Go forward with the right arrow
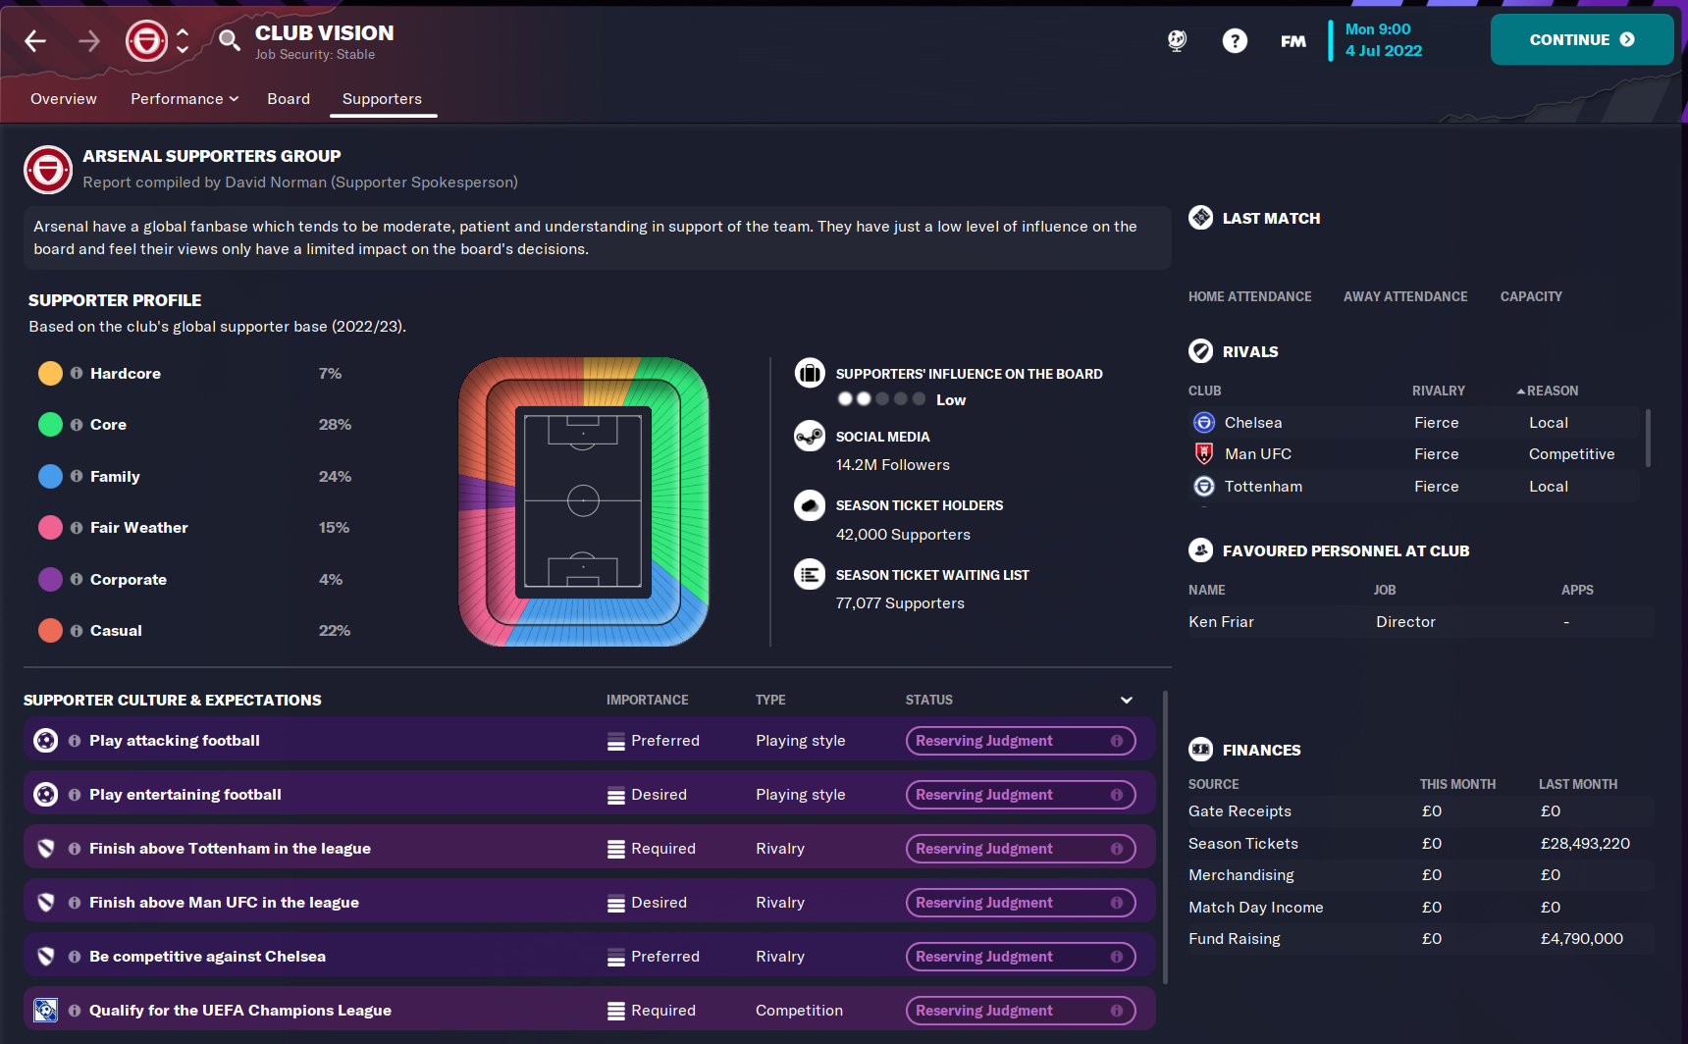The image size is (1688, 1044). (x=89, y=40)
